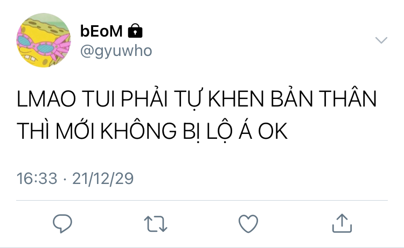Toggle the heart to favorite this tweet
404x248 pixels.
[248, 224]
